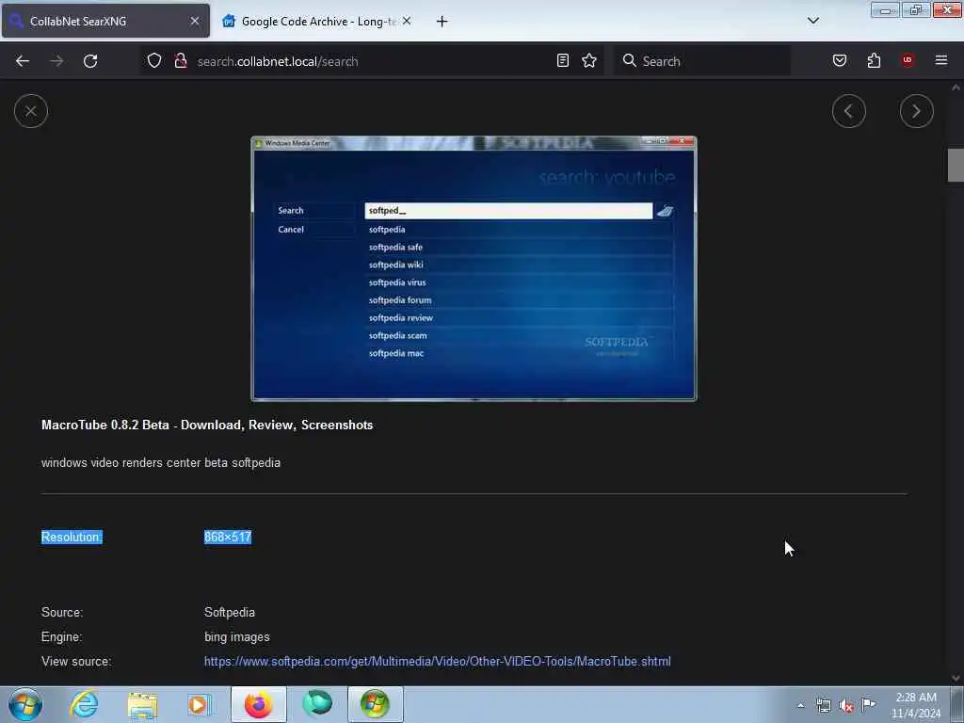964x723 pixels.
Task: Open the network tray icon
Action: pyautogui.click(x=823, y=706)
